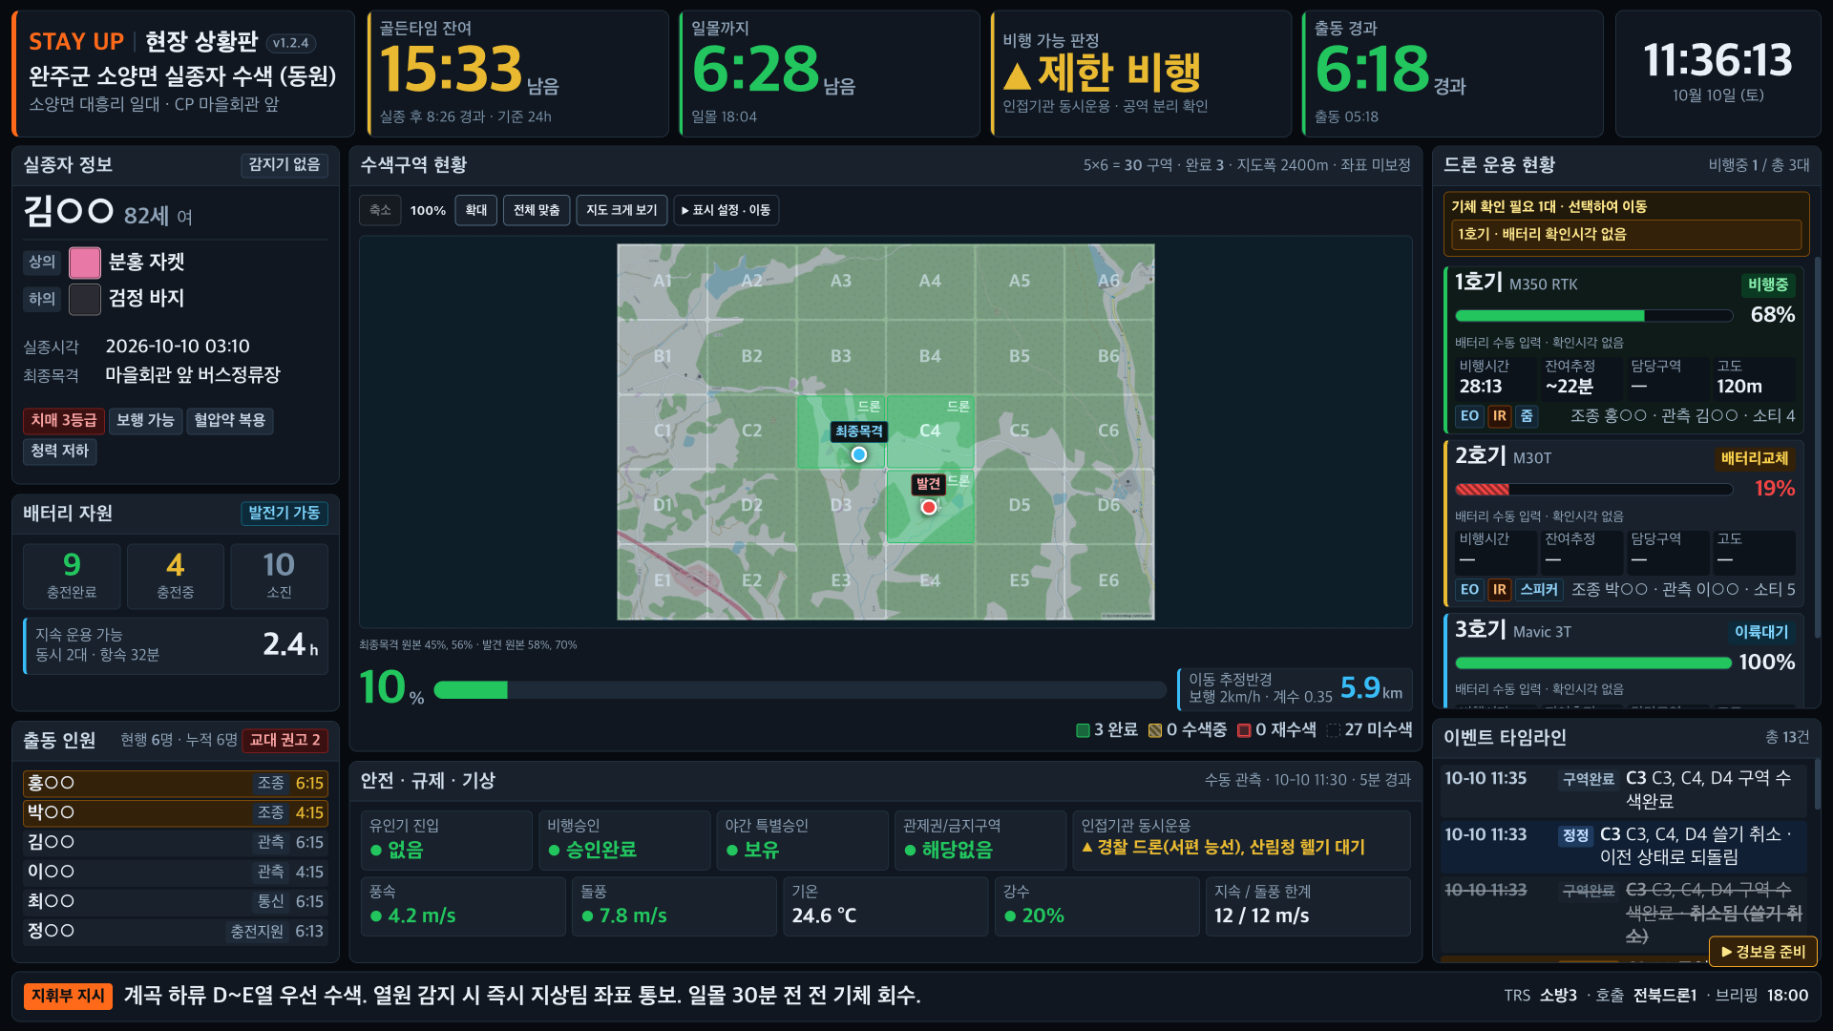Click the EO sensor tag on 1호기

tap(1470, 416)
